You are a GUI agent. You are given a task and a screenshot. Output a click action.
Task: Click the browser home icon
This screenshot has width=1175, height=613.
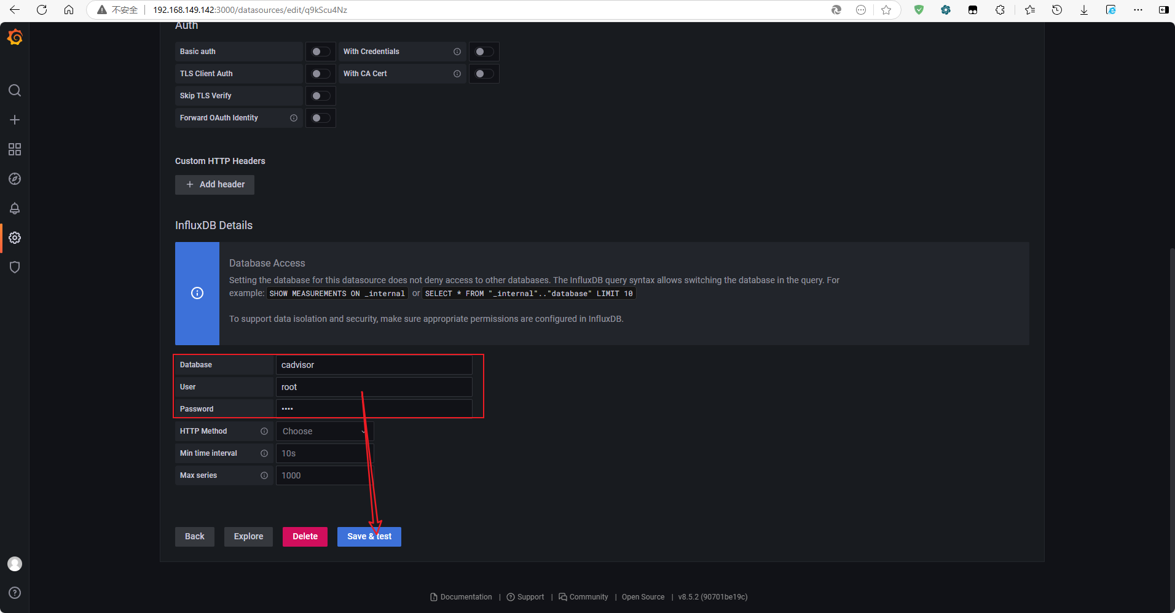coord(69,10)
